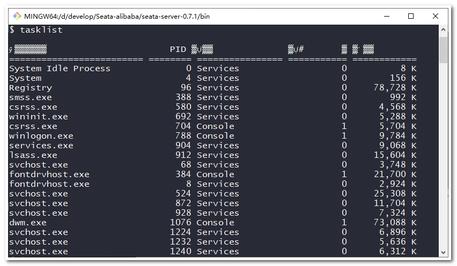Click PID 872 of svchost.exe
The width and height of the screenshot is (457, 266).
point(183,203)
